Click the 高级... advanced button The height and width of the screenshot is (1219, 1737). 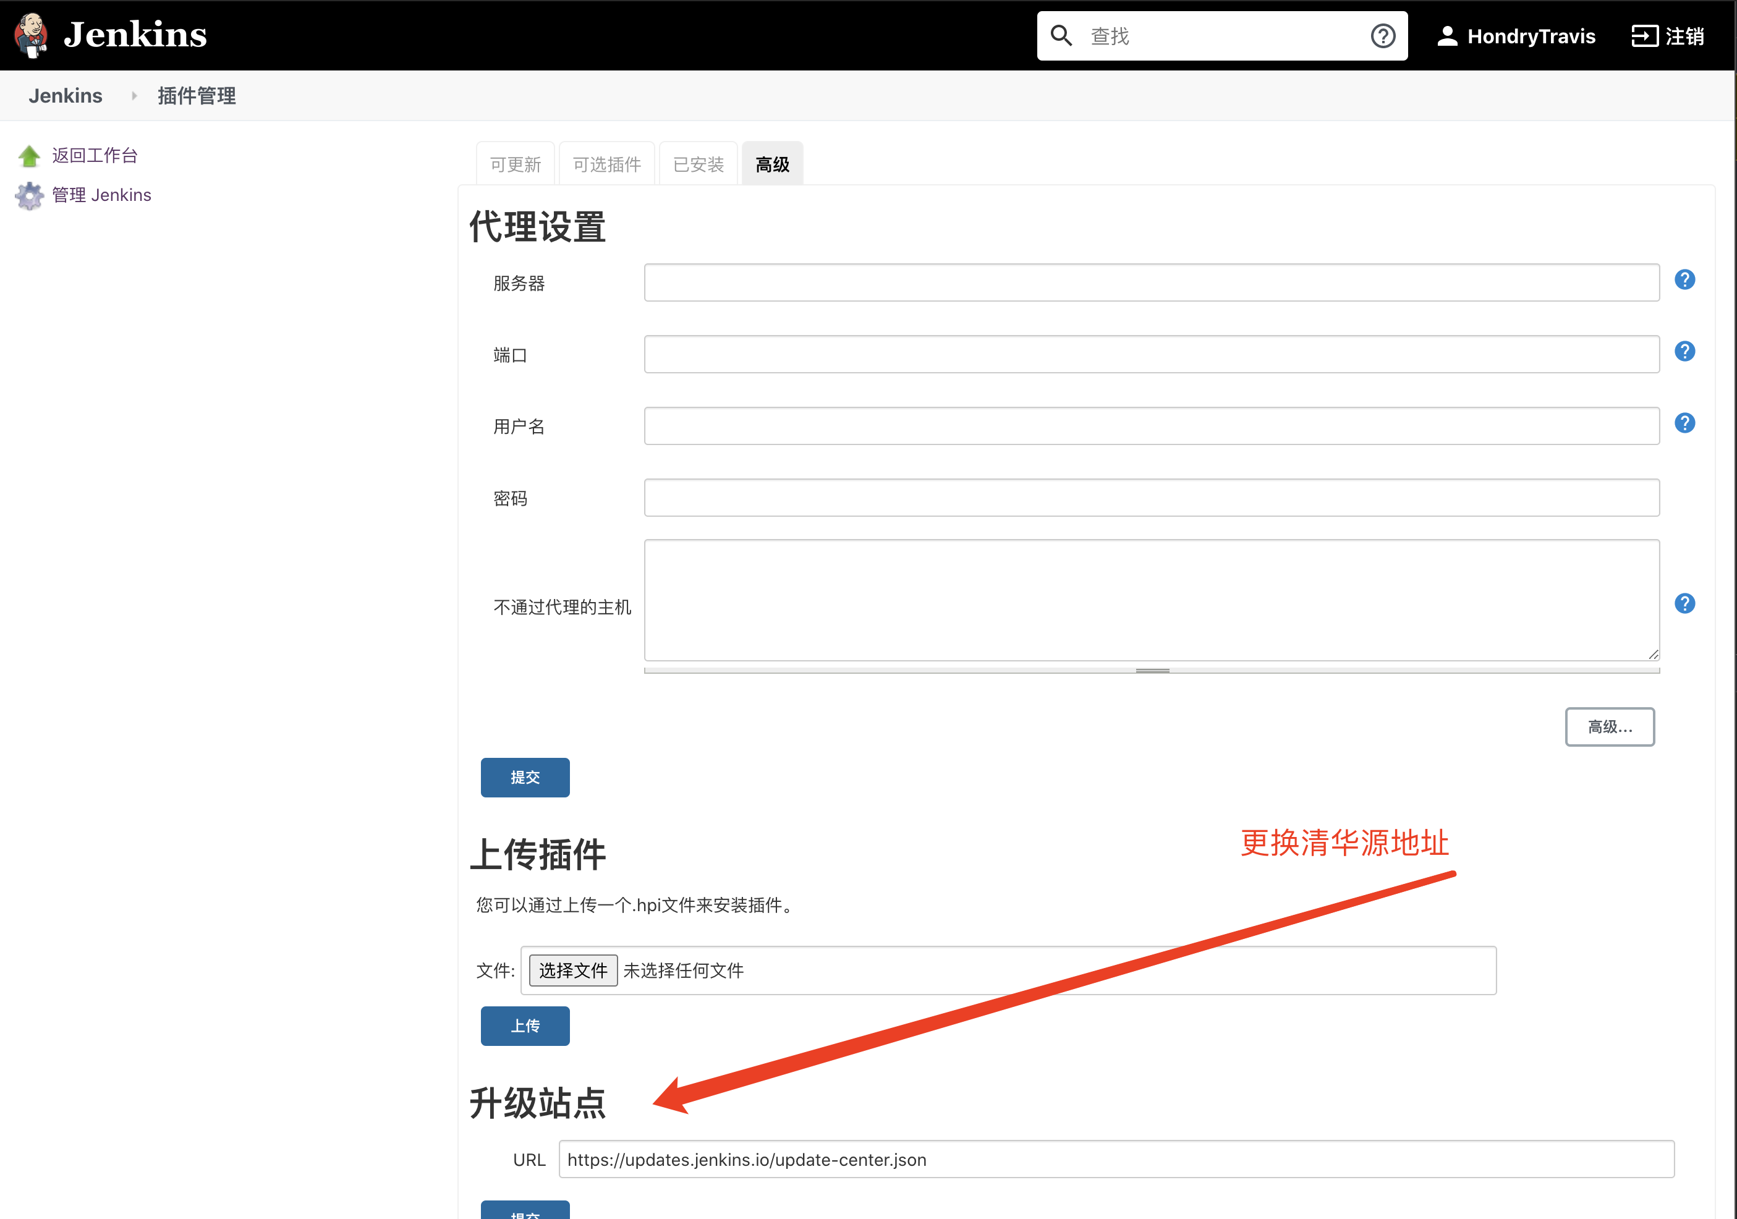[1610, 726]
